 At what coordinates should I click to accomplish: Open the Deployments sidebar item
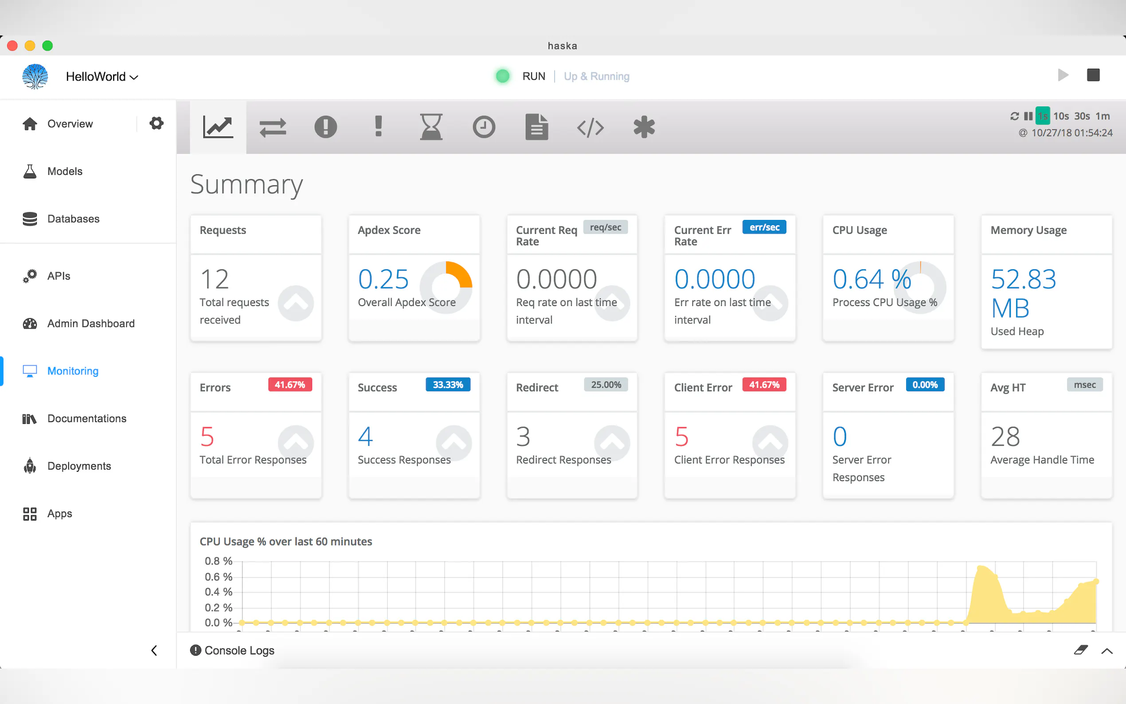pos(79,465)
